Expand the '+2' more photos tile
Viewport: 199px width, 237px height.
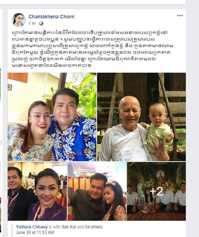point(156,191)
